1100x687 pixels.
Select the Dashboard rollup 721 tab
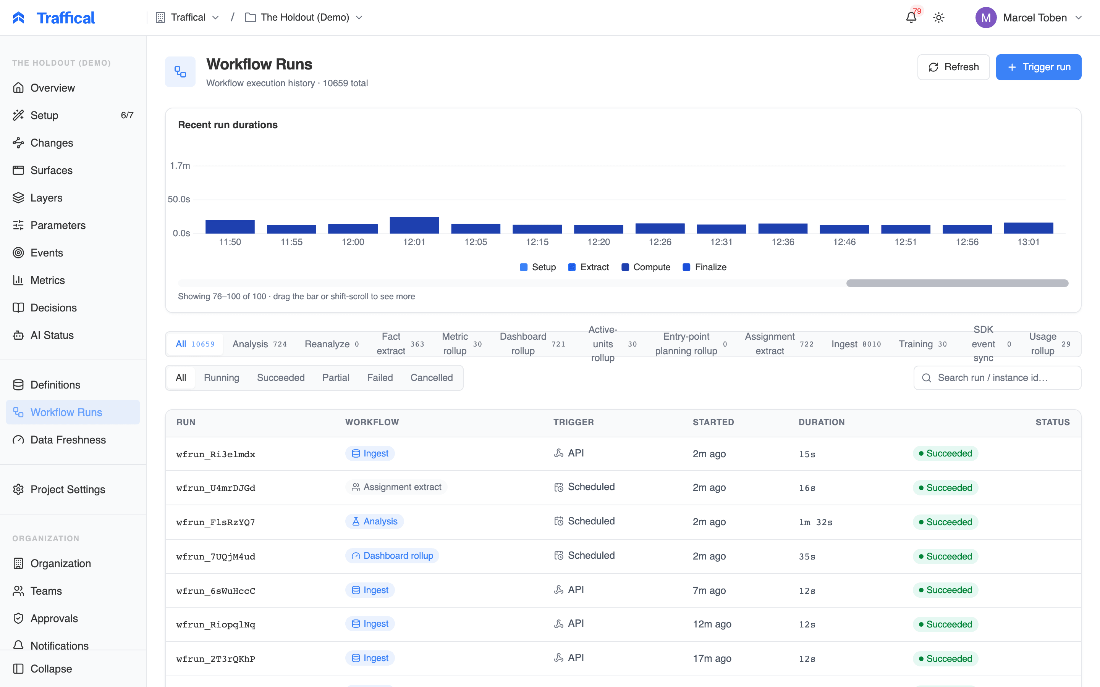pos(532,344)
